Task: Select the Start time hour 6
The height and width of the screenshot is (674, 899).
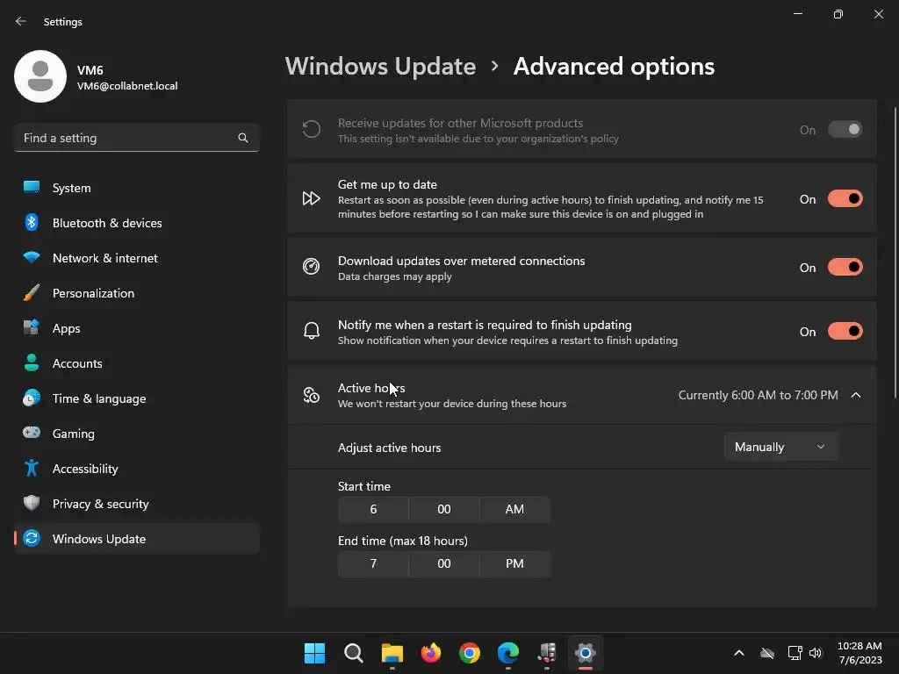Action: 373,509
